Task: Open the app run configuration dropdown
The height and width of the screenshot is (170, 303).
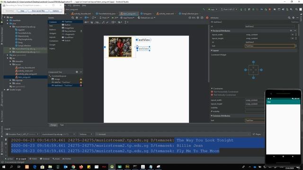Action: (213, 9)
